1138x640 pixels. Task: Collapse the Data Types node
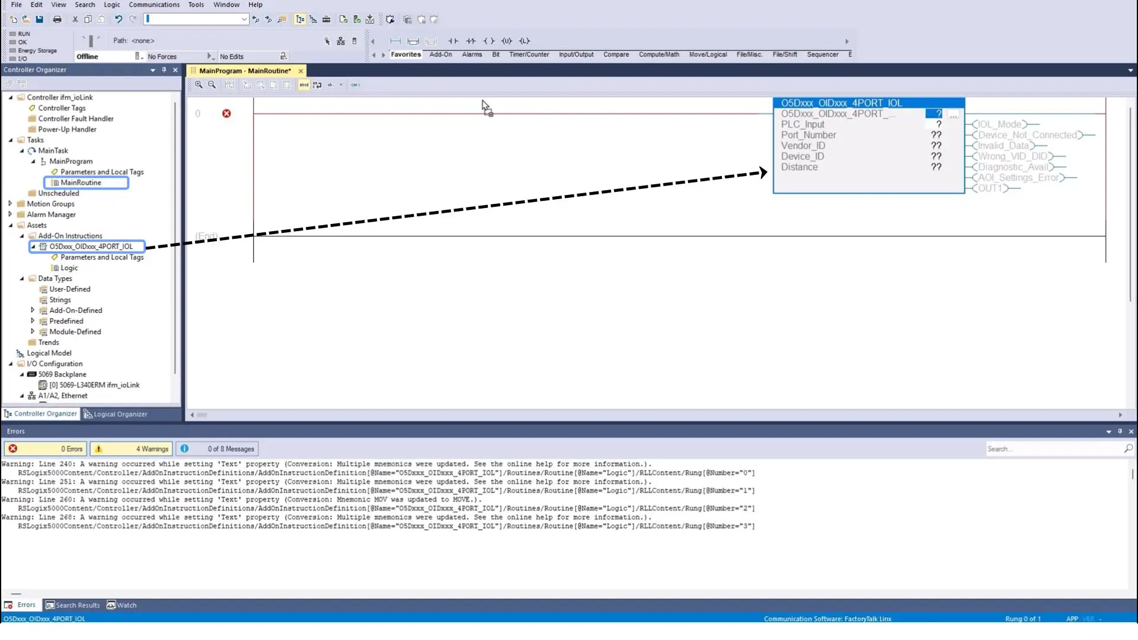coord(22,279)
